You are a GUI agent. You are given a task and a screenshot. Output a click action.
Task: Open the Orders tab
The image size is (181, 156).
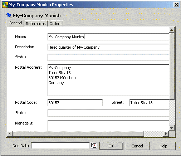(x=55, y=24)
